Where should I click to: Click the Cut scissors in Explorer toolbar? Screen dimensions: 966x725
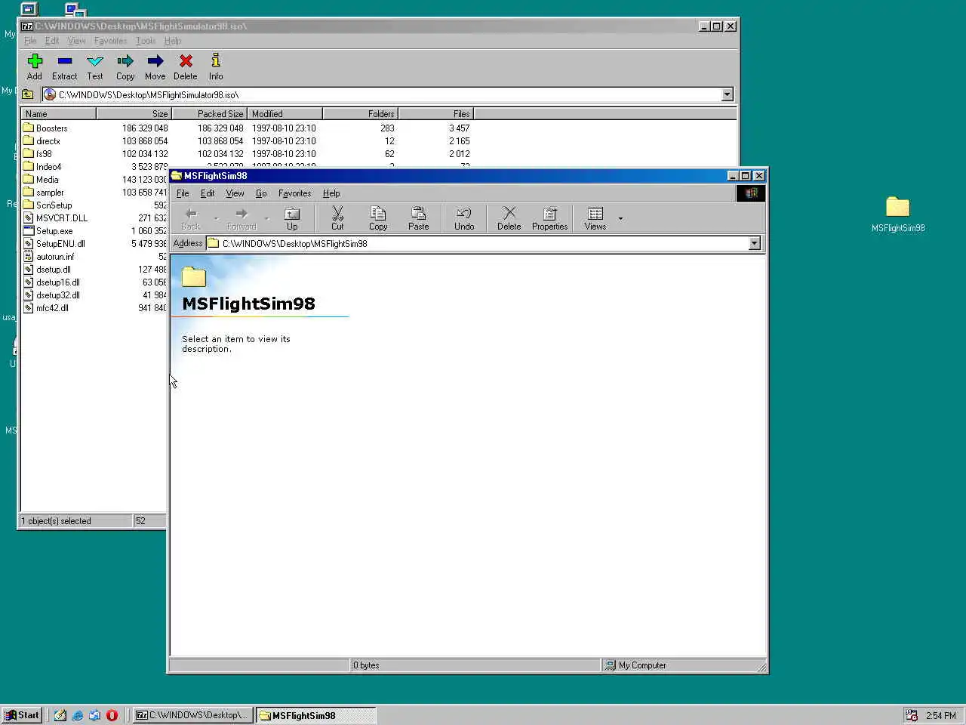click(337, 218)
